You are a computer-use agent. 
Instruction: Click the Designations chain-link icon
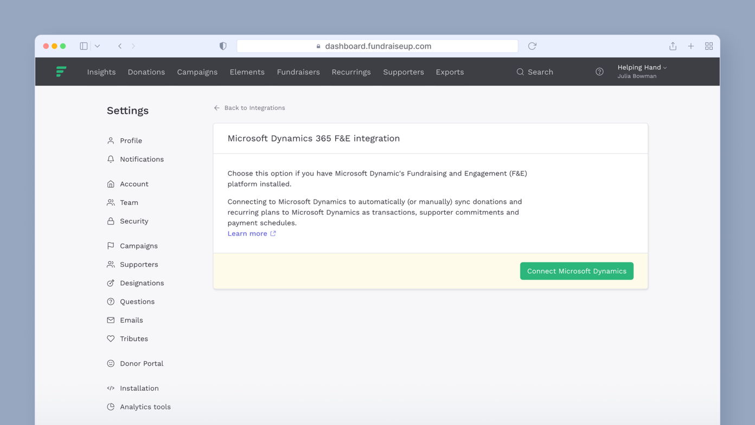point(111,283)
